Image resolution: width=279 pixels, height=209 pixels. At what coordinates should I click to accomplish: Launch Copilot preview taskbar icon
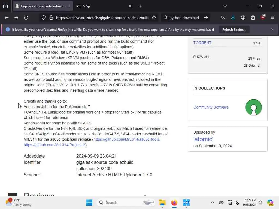[x=270, y=202]
